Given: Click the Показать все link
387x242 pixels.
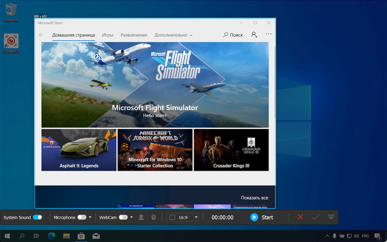Looking at the screenshot, I should click(255, 198).
